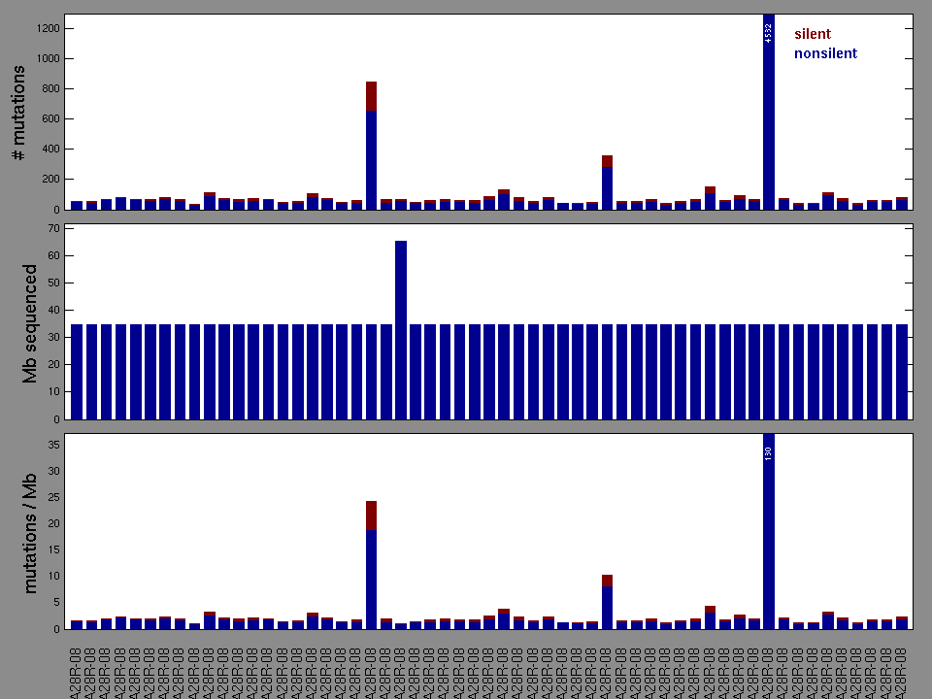Click the "Mb sequenced" y-axis title
Screen dimensions: 932x699
(x=30, y=323)
